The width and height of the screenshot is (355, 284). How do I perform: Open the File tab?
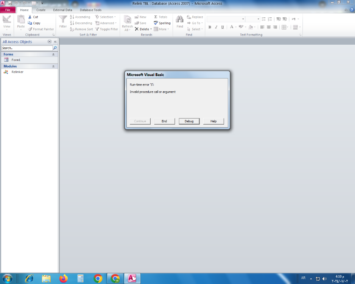click(x=8, y=10)
